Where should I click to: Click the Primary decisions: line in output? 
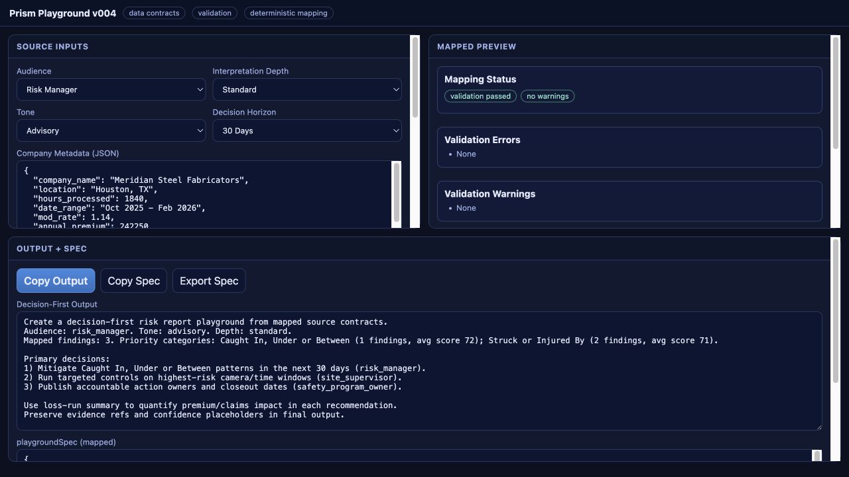pyautogui.click(x=66, y=359)
